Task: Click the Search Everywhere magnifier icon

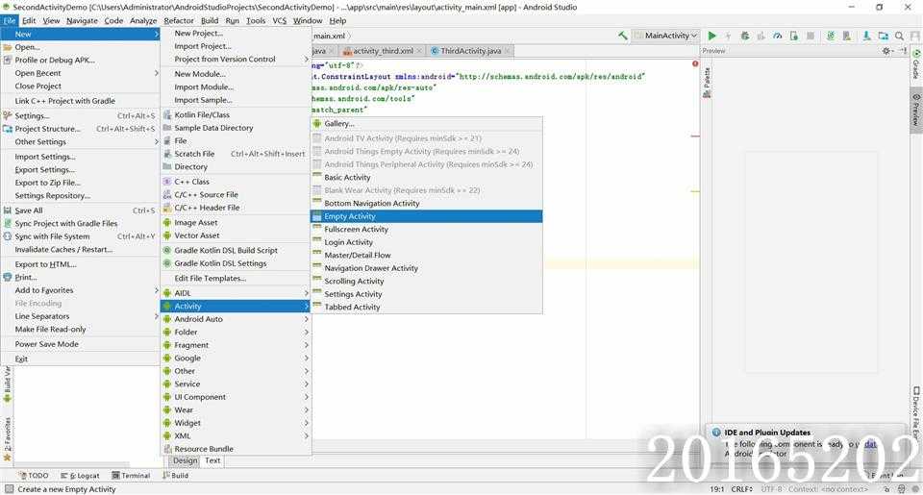Action: click(899, 36)
